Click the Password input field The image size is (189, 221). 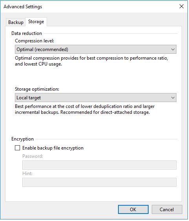pos(99,165)
